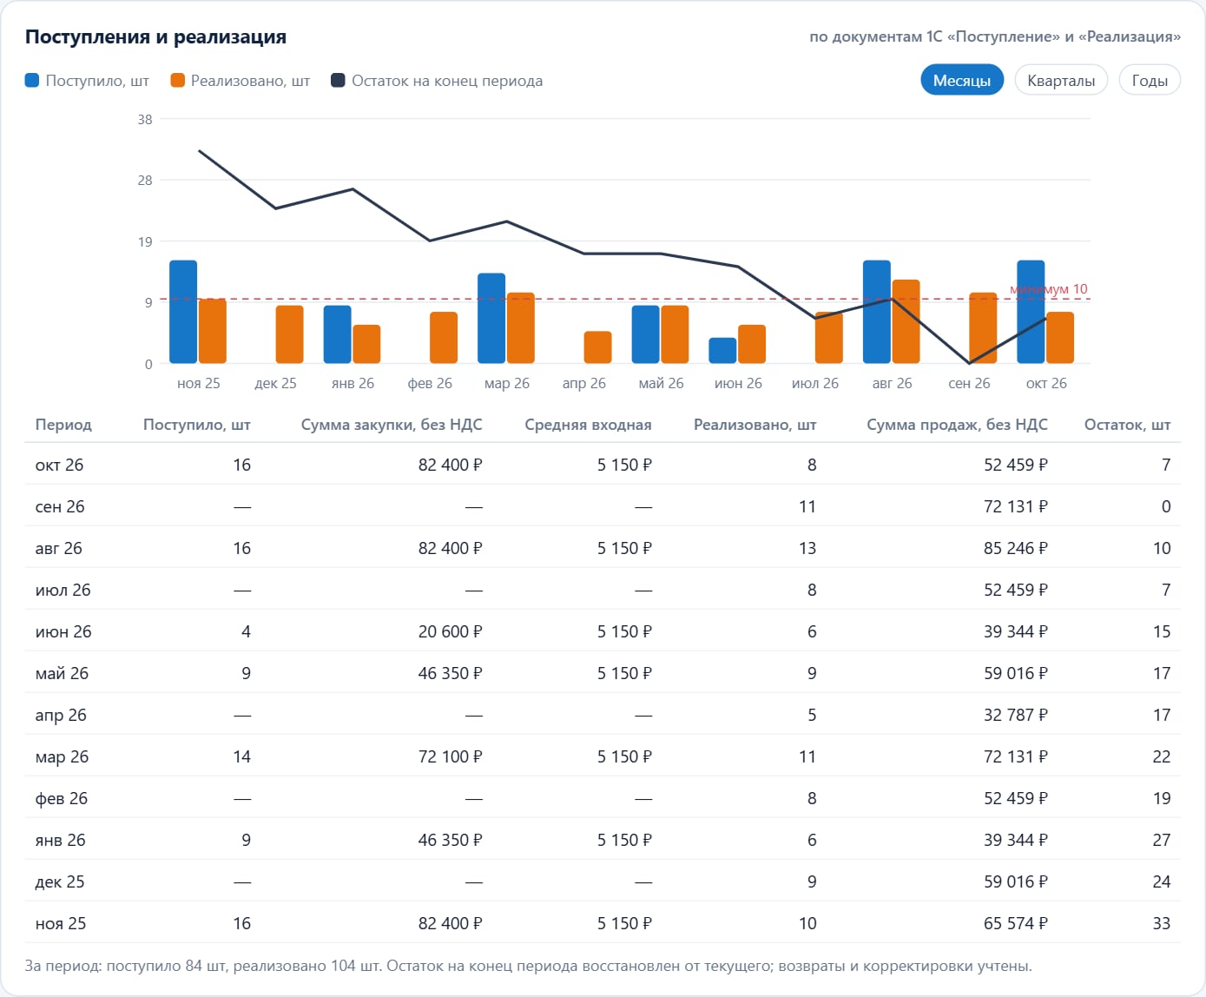Click the blue bar above авг 26 in chart
This screenshot has height=997, width=1206.
click(x=877, y=312)
